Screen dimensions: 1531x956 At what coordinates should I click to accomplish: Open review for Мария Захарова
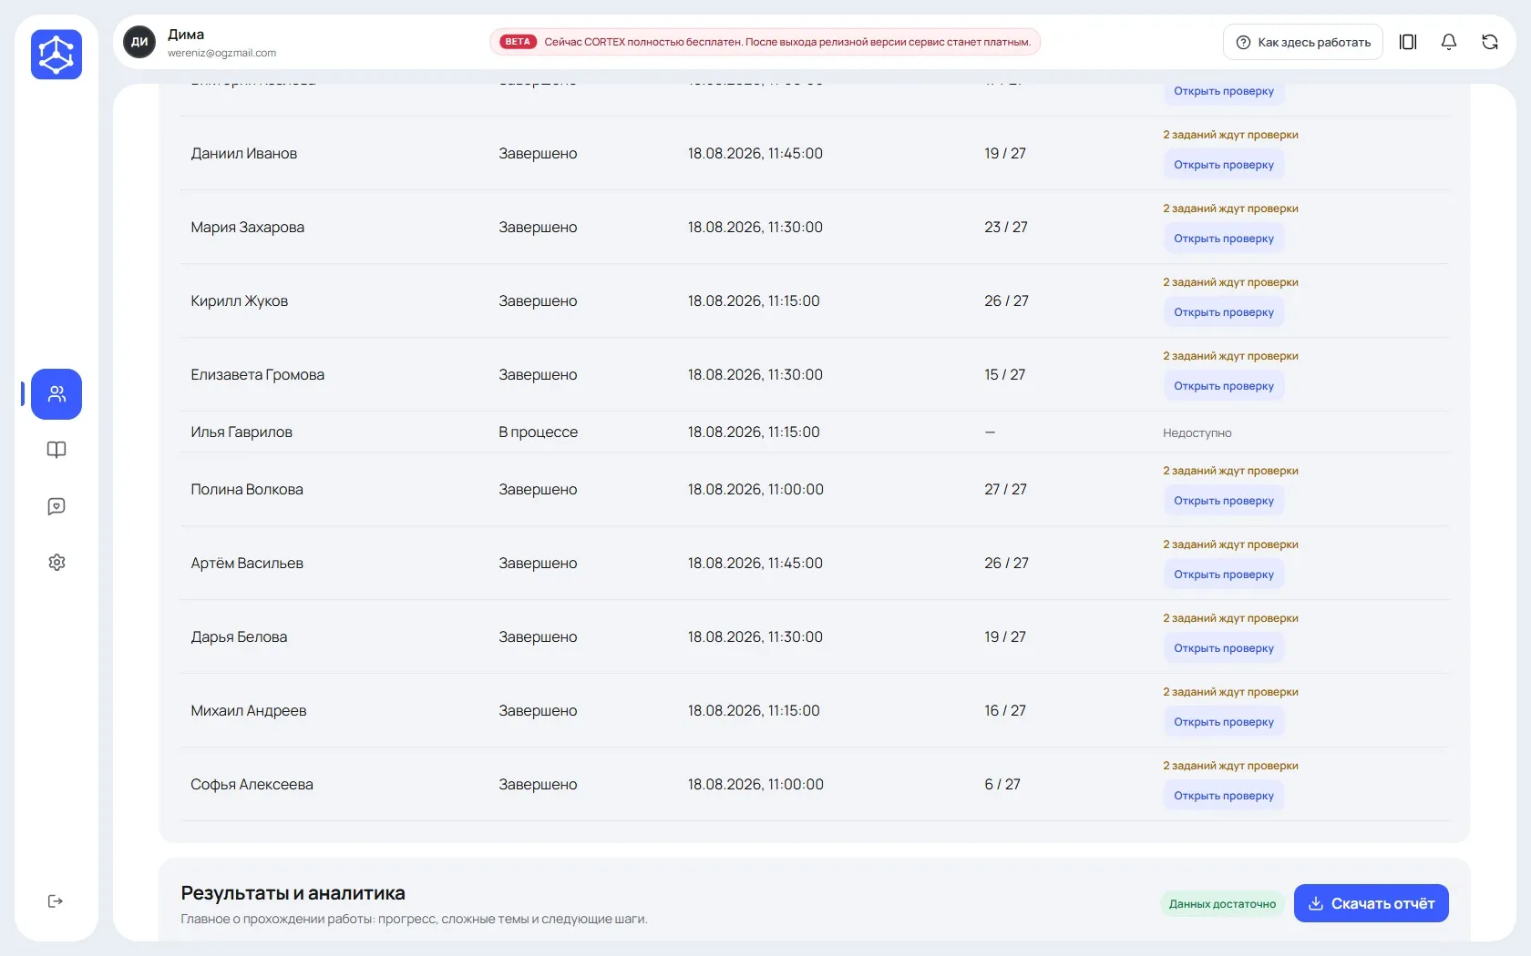pyautogui.click(x=1224, y=239)
